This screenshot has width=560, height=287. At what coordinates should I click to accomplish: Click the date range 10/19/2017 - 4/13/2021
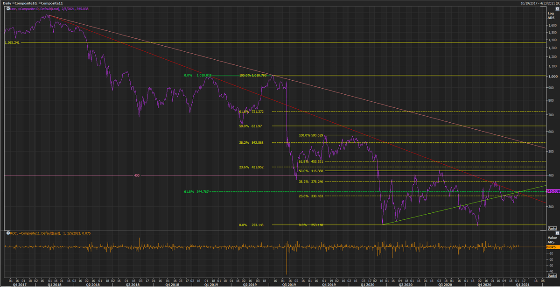(x=538, y=3)
